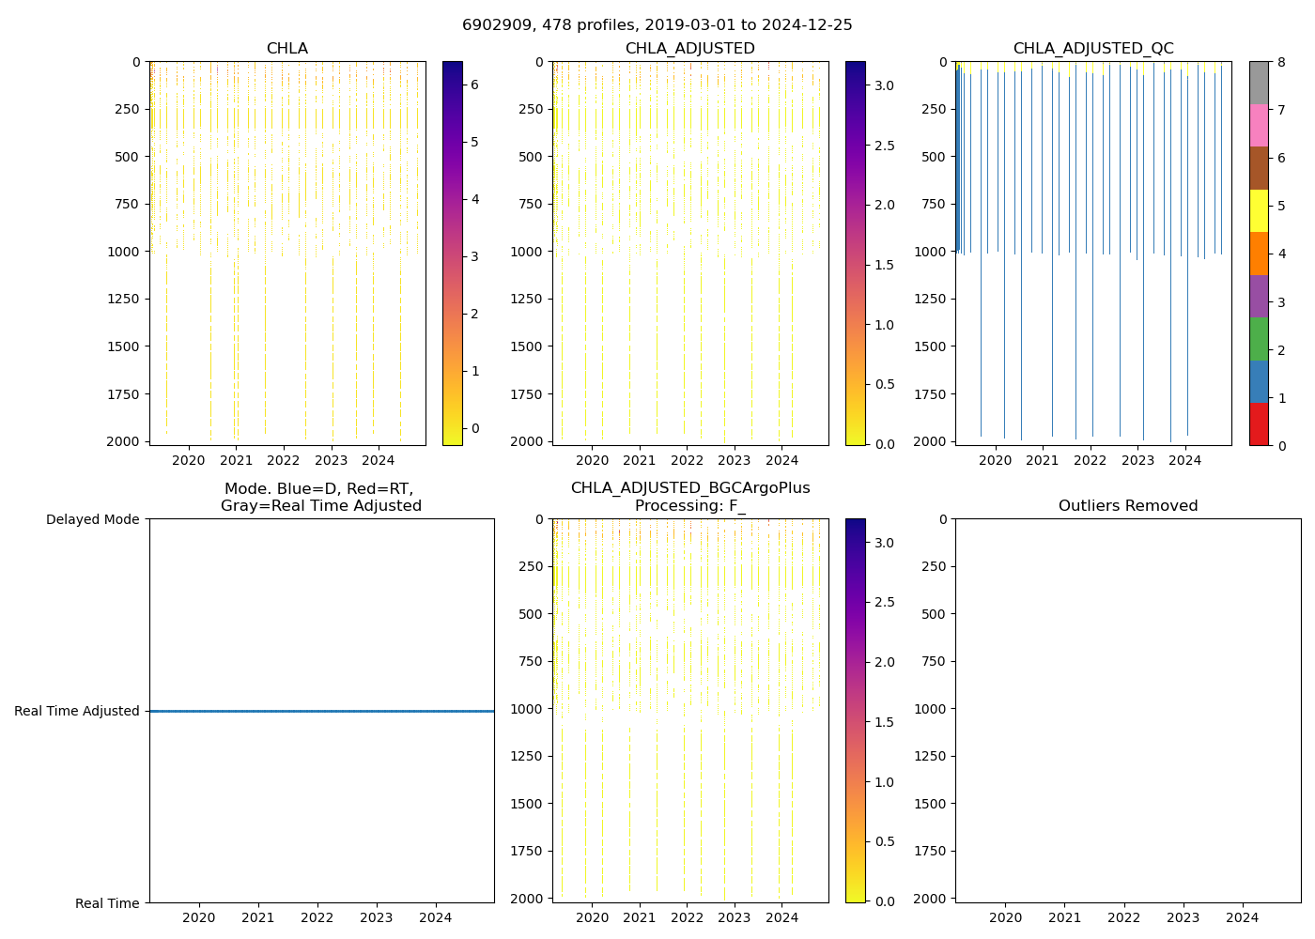Image resolution: width=1315 pixels, height=939 pixels.
Task: Pick the gray segment of the QC colorbar
Action: 1259,83
